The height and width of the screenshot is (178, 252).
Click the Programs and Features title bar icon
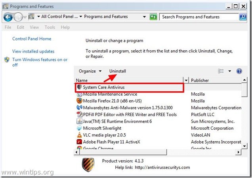tap(5, 6)
